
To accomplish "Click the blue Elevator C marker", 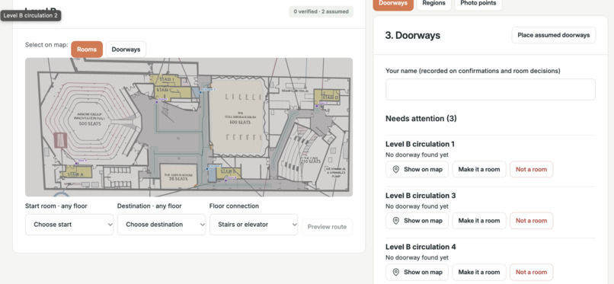I will [x=200, y=92].
